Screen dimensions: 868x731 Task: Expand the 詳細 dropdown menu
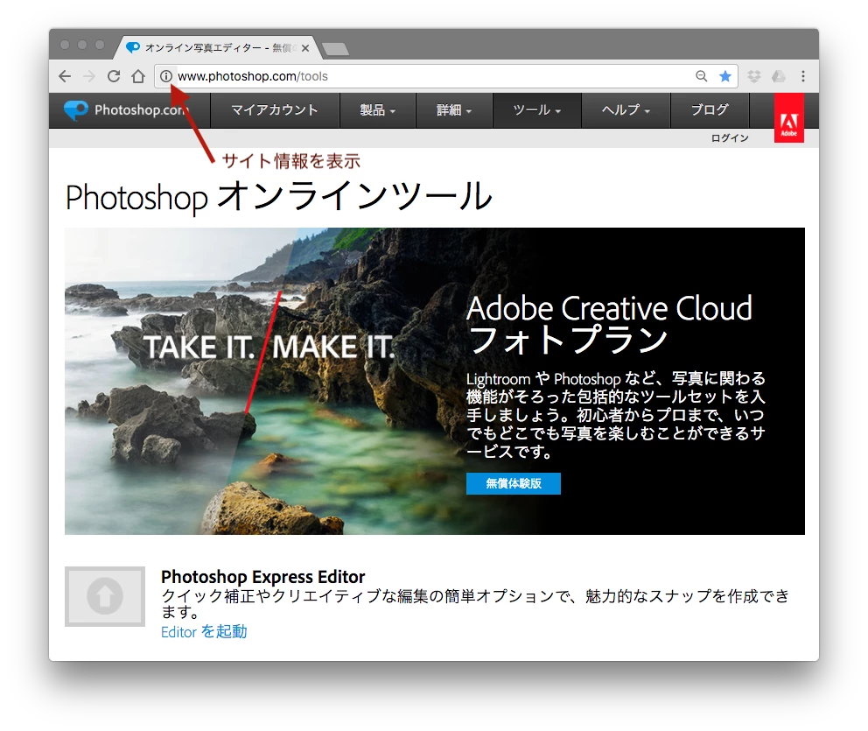click(x=454, y=110)
